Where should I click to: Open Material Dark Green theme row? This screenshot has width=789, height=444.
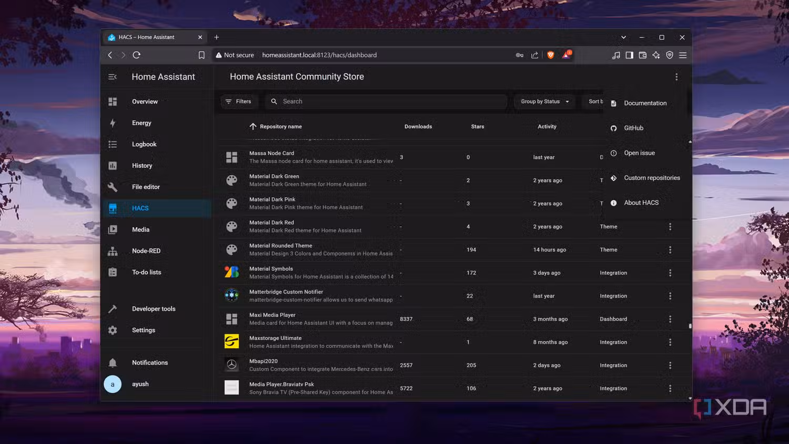(411, 180)
